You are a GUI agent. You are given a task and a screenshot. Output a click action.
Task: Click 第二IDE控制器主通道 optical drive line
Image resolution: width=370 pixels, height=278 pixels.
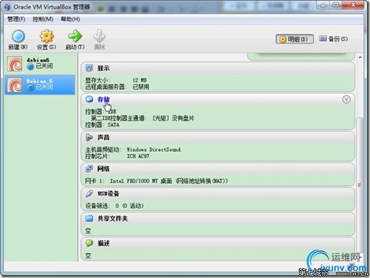pyautogui.click(x=143, y=118)
